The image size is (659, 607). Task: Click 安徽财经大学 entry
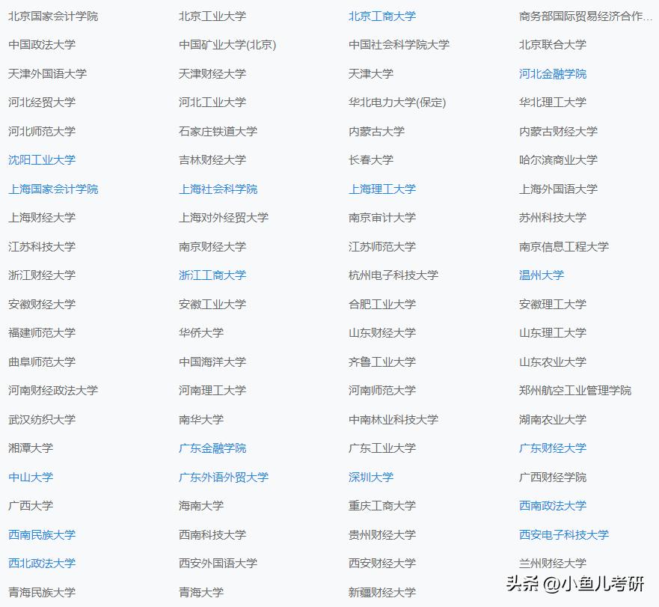click(42, 305)
